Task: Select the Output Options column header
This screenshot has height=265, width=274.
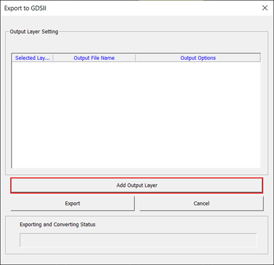Action: tap(198, 58)
